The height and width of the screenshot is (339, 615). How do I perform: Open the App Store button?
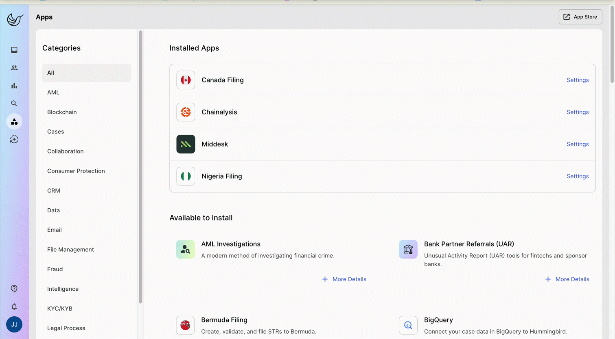coord(580,17)
